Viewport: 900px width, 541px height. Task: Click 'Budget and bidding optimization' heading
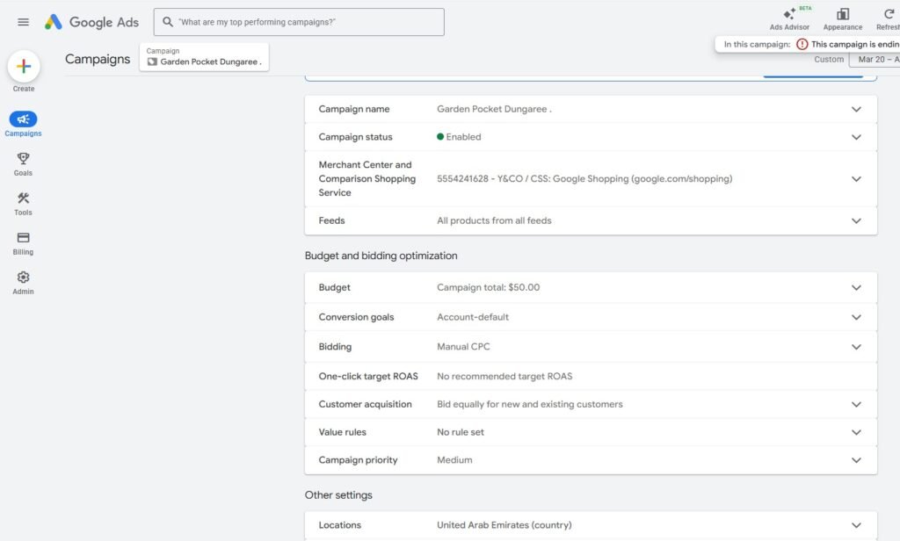coord(381,256)
